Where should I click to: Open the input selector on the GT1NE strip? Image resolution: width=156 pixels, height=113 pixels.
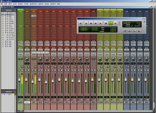[100, 42]
